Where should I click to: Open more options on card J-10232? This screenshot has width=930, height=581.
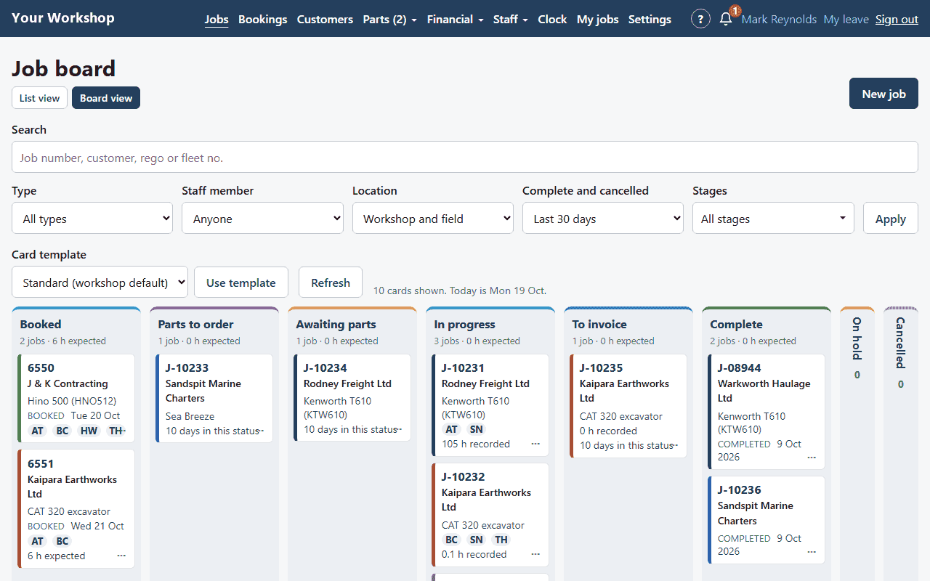pyautogui.click(x=535, y=554)
